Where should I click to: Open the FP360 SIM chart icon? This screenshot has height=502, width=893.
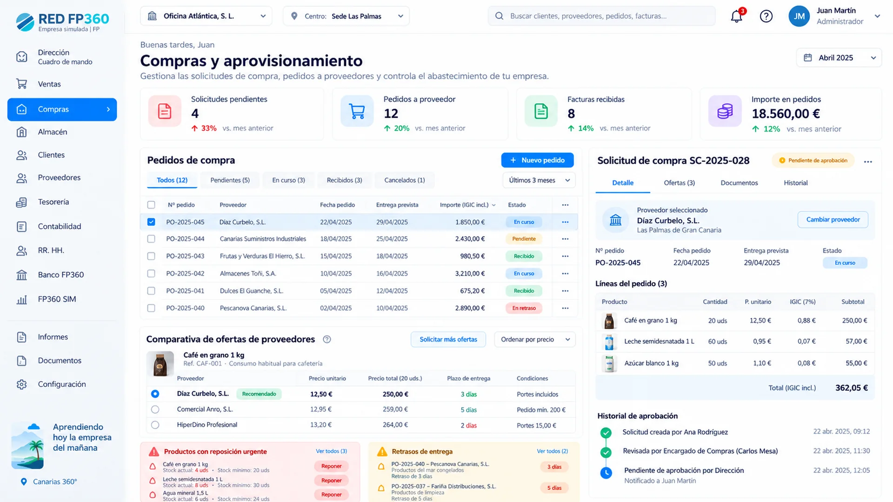pos(22,299)
